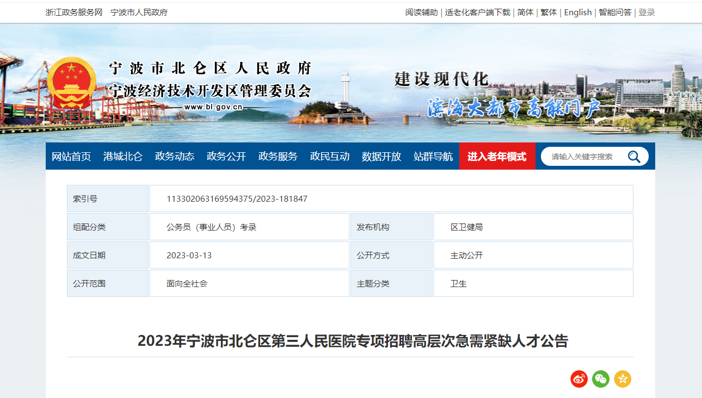Screen dimensions: 702x398
Task: Click the magnifying glass search icon
Action: click(x=634, y=157)
